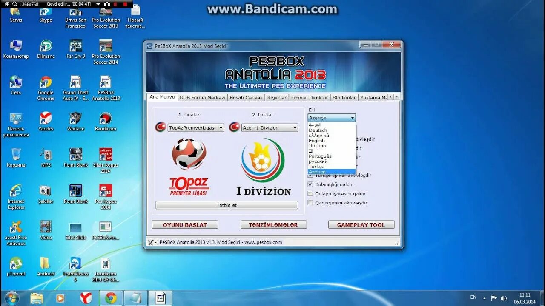Open the Far Cry 3 shortcut
Screen dimensions: 545x306
point(75,49)
